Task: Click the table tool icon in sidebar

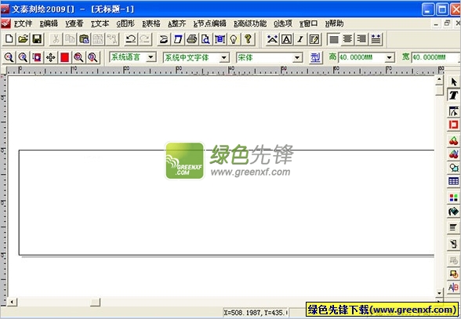Action: [x=453, y=181]
